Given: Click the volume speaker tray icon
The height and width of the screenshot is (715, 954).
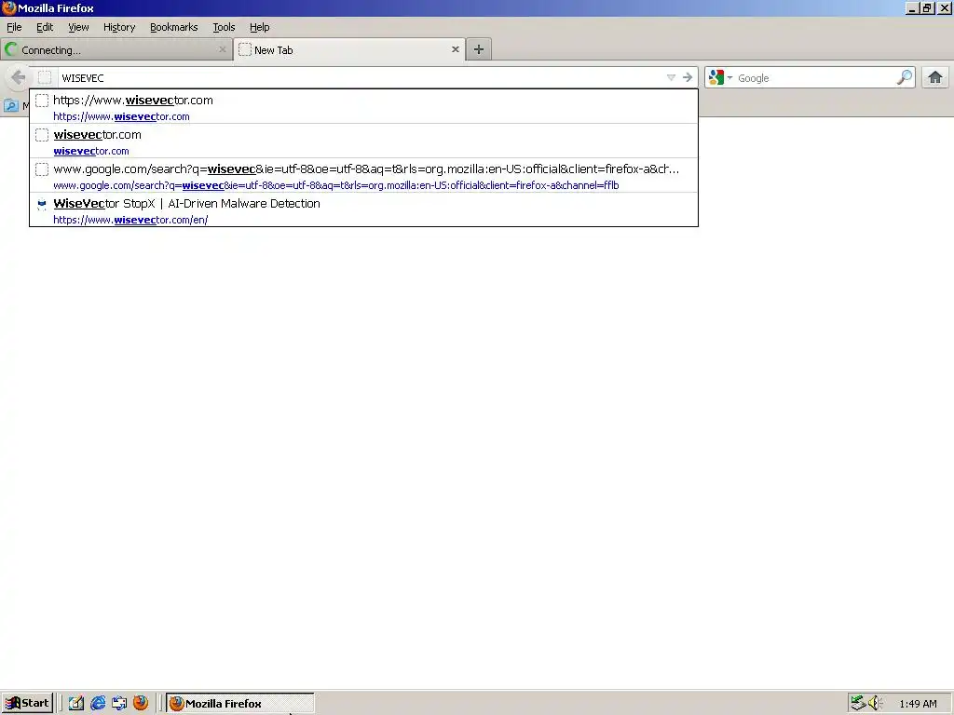Looking at the screenshot, I should tap(875, 703).
